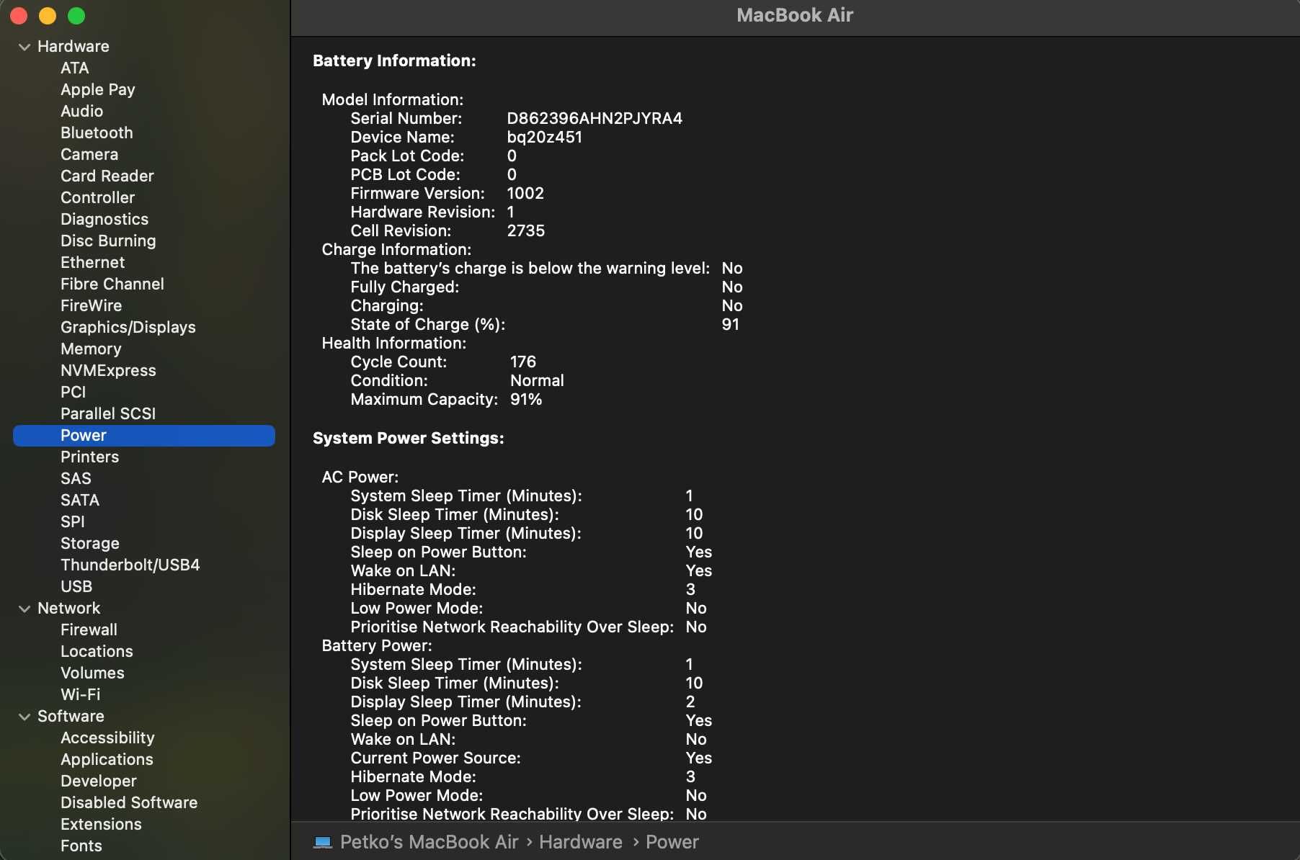This screenshot has width=1300, height=860.
Task: Select Audio in the sidebar
Action: [81, 111]
